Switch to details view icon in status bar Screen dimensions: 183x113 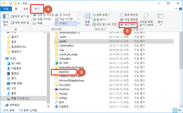tap(175, 110)
